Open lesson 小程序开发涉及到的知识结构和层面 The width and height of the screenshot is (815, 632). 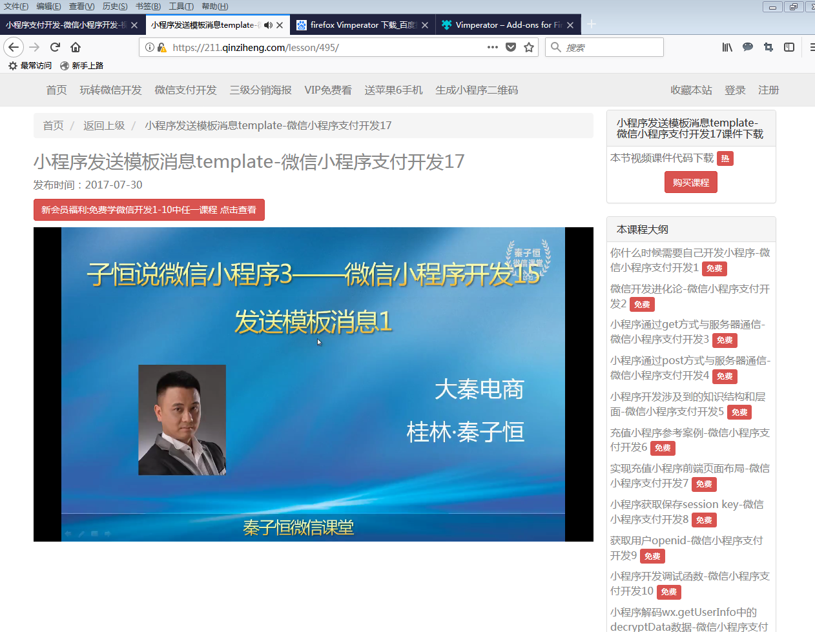(x=688, y=404)
